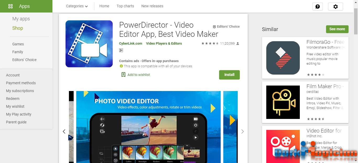Expand the Categories dropdown
Screen dimensions: 358x163
click(77, 6)
